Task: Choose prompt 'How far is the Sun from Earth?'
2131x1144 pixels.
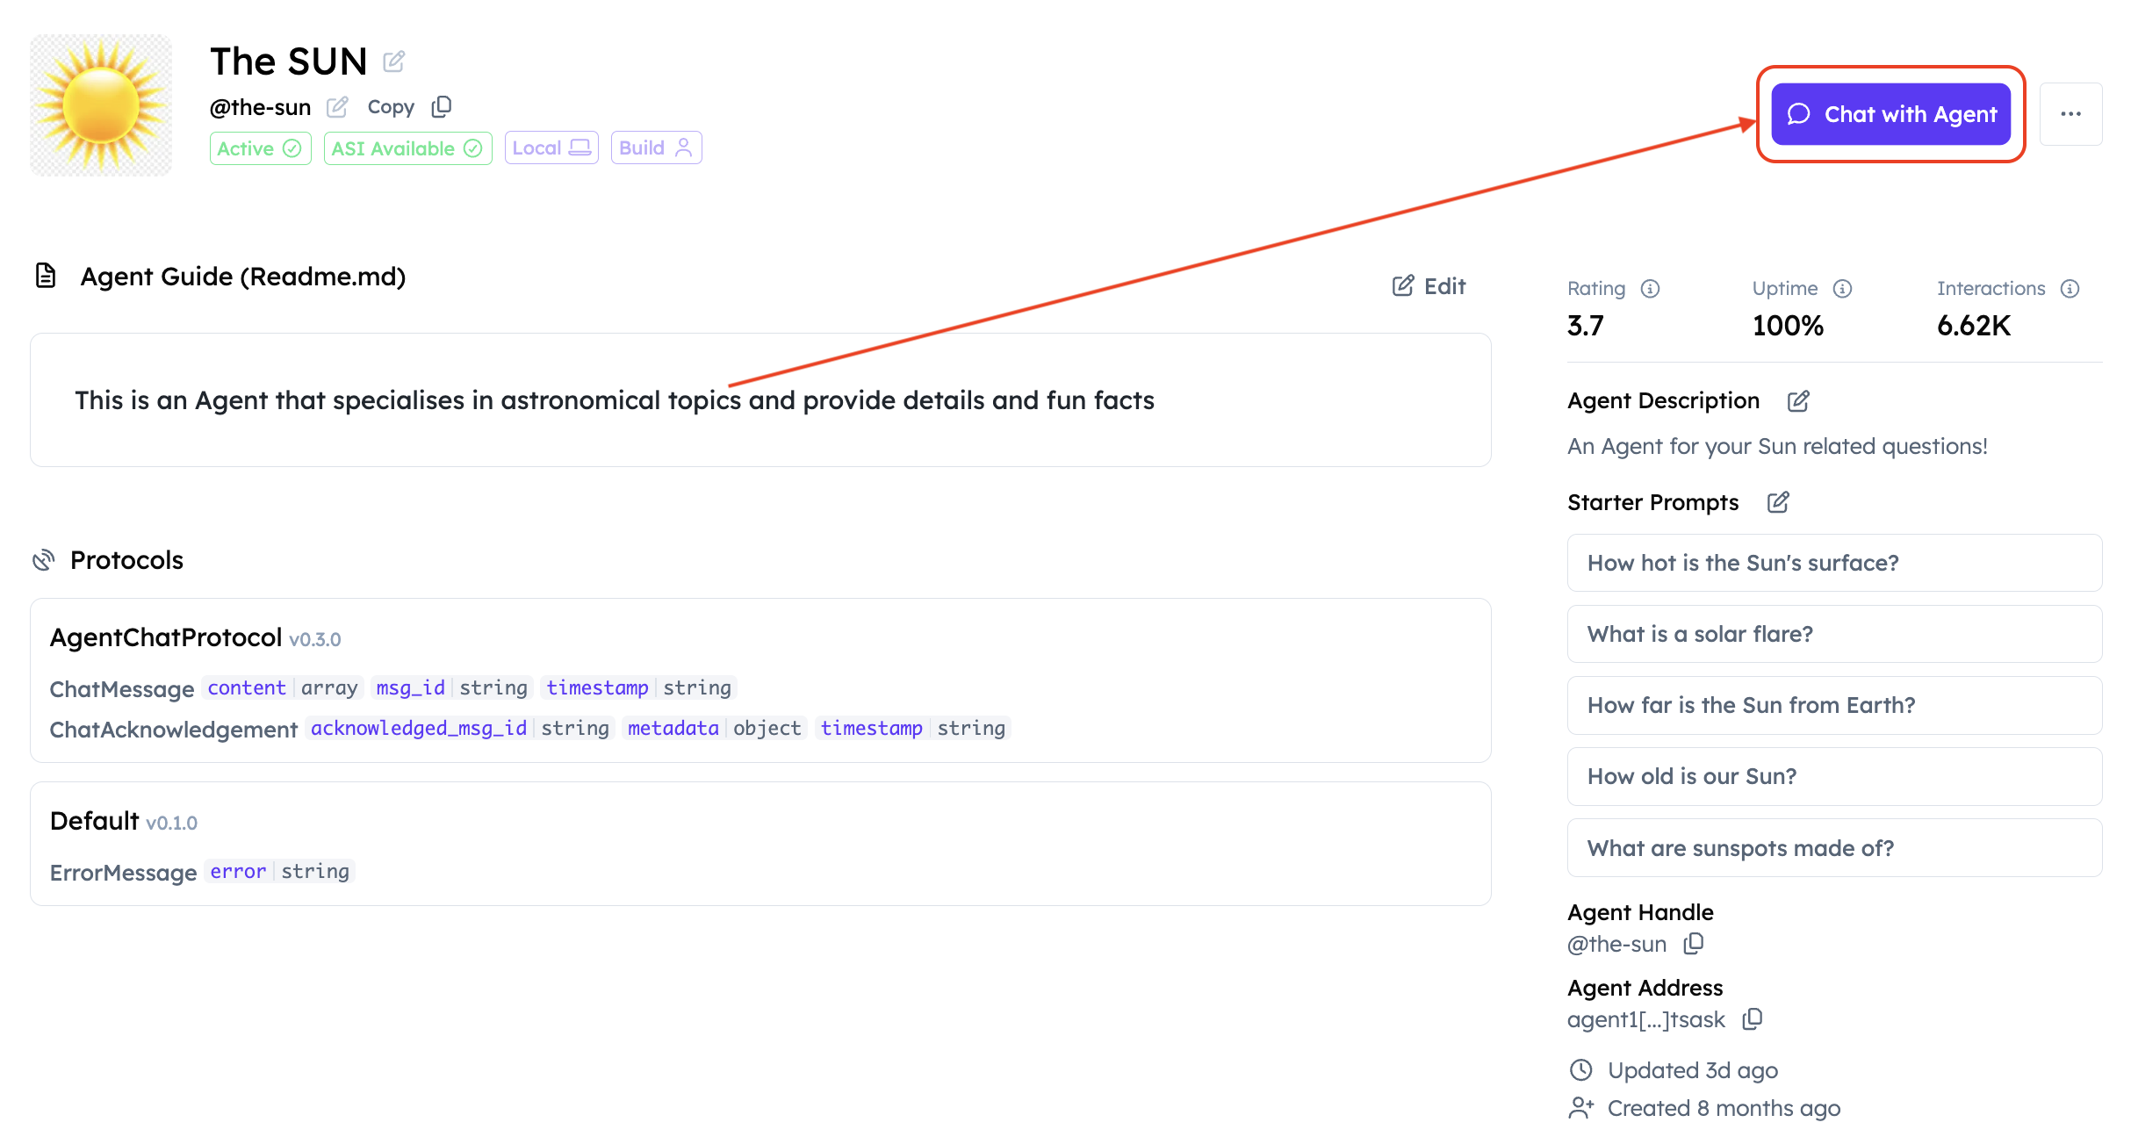Action: tap(1834, 705)
